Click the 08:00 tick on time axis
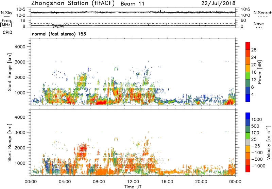The height and width of the screenshot is (189, 272). (99, 181)
